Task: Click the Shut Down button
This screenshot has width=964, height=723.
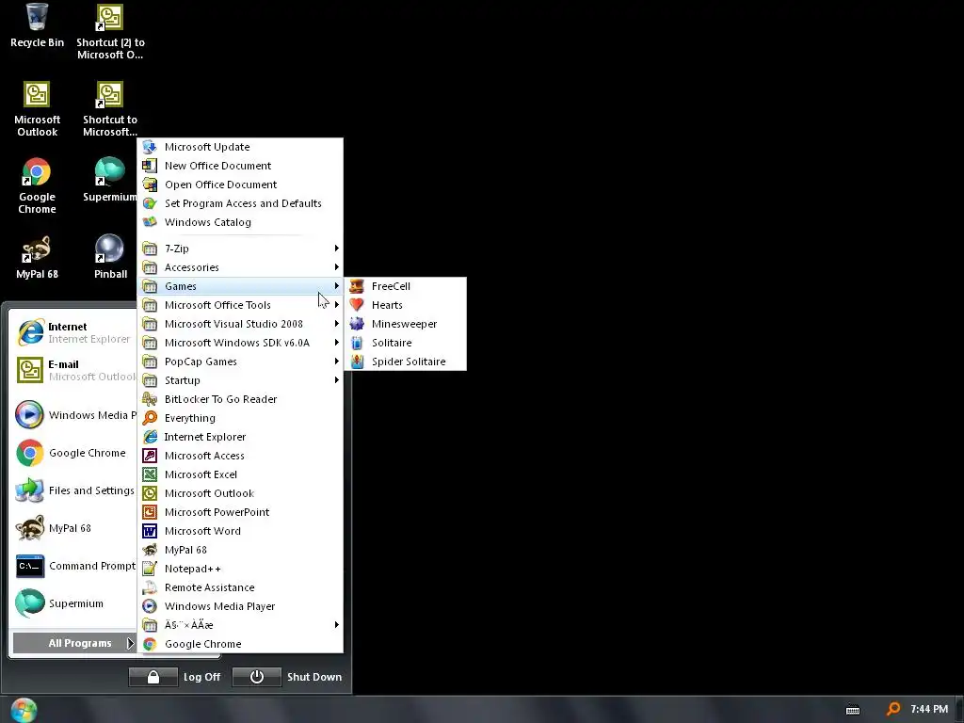Action: point(288,677)
